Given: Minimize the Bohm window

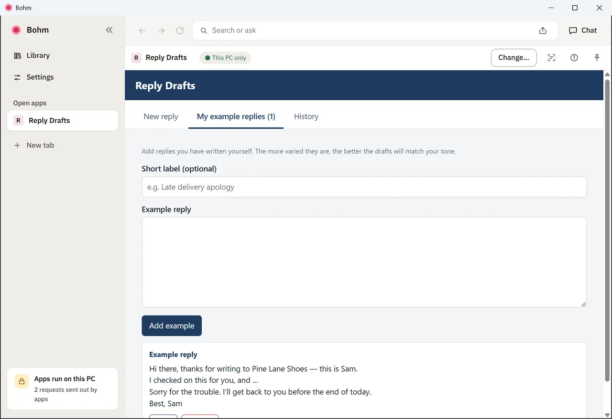Looking at the screenshot, I should point(551,8).
